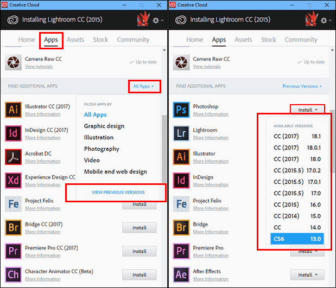Select Photoshop CC (2017) 18.1 version
336x288 pixels.
[x=297, y=136]
